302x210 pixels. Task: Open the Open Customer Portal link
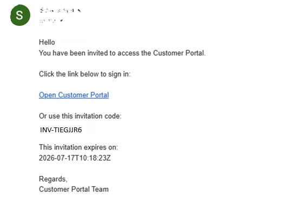74,95
